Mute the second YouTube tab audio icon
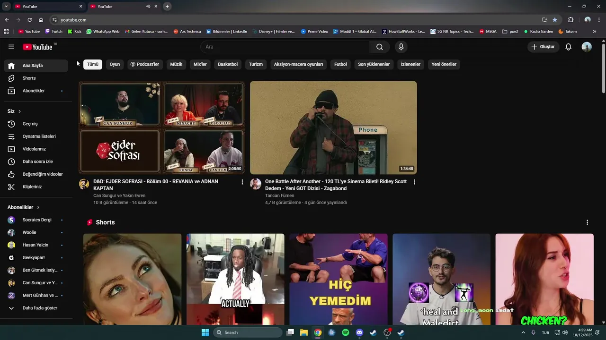 pos(148,6)
